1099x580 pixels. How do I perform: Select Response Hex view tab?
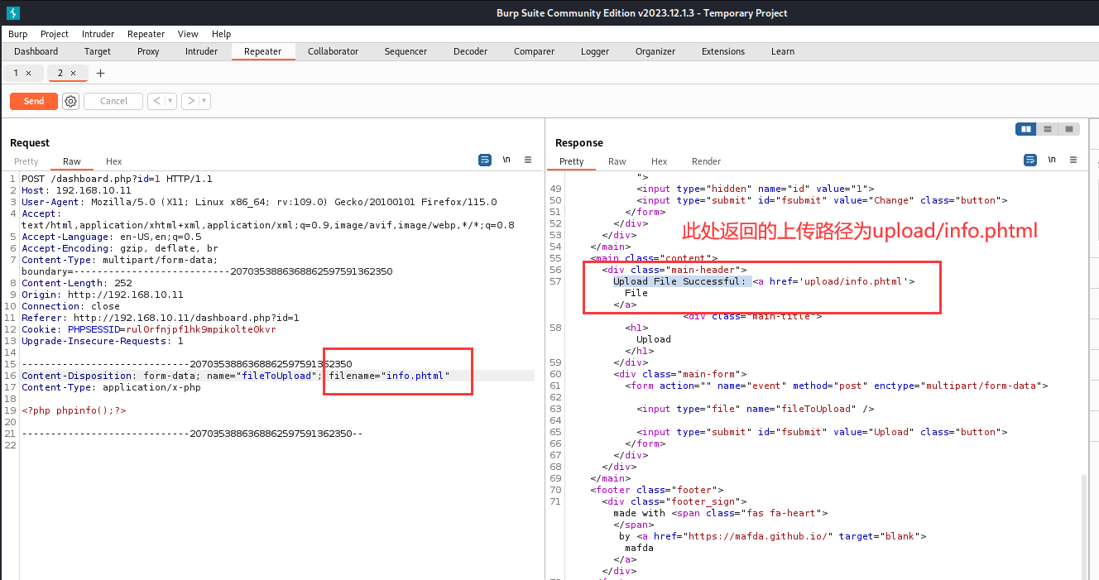pyautogui.click(x=659, y=161)
